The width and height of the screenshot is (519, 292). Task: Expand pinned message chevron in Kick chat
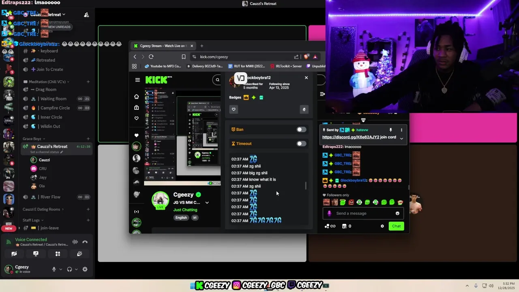point(401,138)
